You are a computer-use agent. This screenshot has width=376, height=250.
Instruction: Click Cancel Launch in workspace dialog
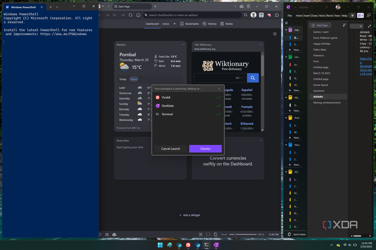171,149
